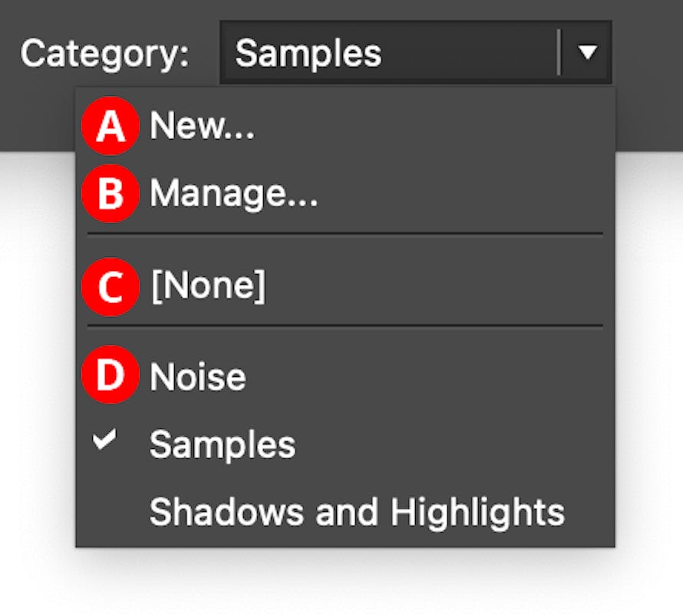Viewport: 683px width, 614px height.
Task: Click the Category: label text
Action: tap(104, 53)
